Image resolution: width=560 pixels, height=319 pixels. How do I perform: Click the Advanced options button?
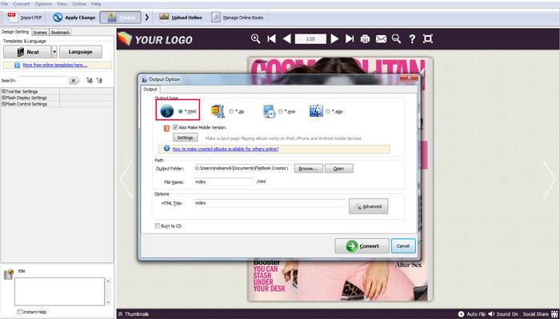(368, 206)
